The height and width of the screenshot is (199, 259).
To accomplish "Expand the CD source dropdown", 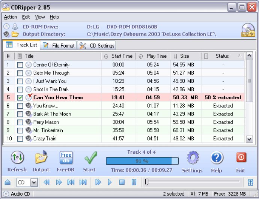I will [x=34, y=183].
